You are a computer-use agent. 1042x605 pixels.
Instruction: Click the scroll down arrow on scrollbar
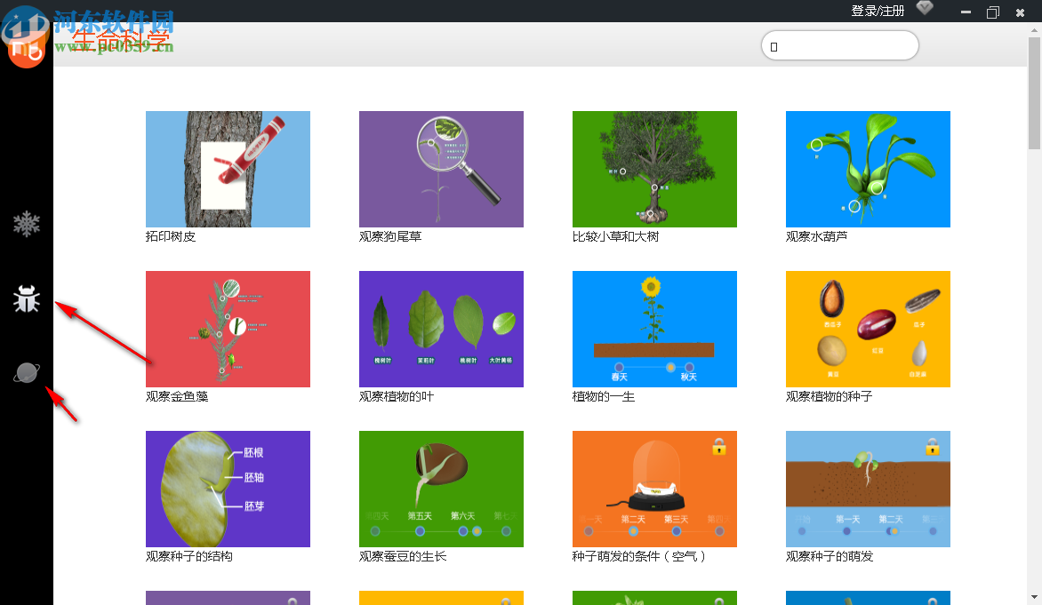pyautogui.click(x=1034, y=597)
